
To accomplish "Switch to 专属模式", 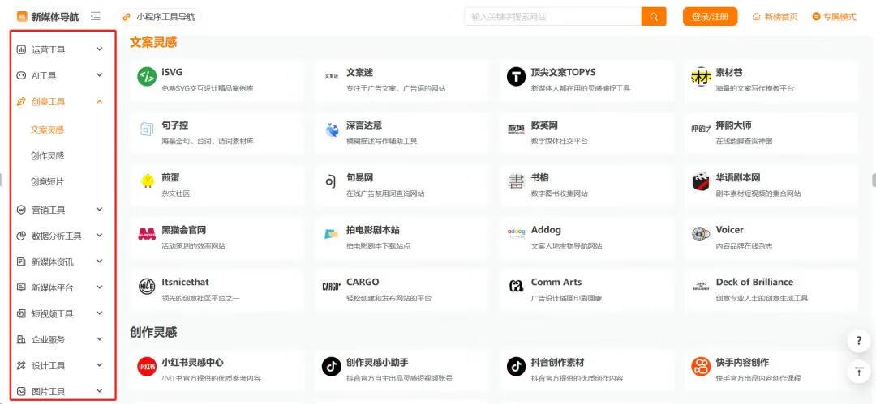I will coord(834,17).
